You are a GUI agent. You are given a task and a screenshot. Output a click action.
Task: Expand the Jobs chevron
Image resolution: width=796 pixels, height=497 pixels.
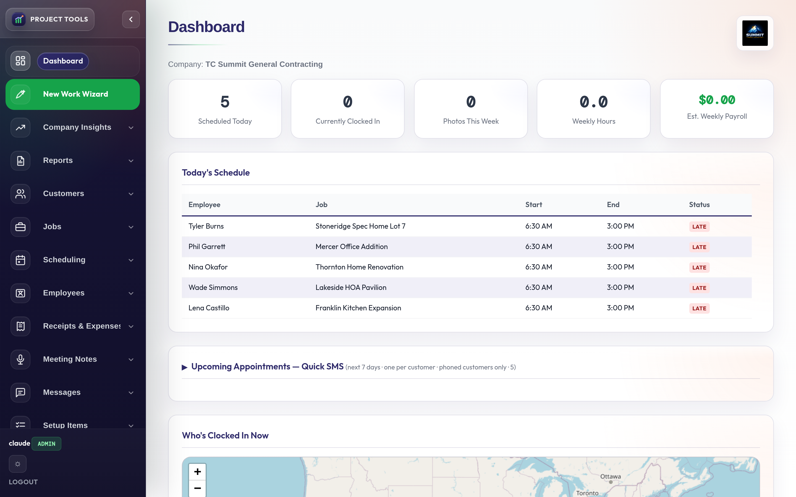click(131, 227)
